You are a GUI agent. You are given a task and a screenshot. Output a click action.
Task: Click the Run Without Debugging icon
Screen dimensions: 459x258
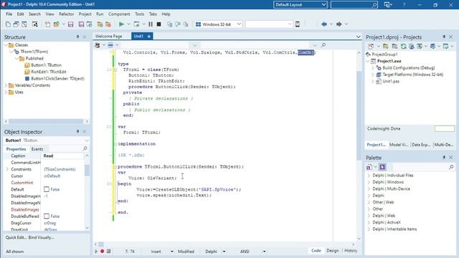click(136, 24)
